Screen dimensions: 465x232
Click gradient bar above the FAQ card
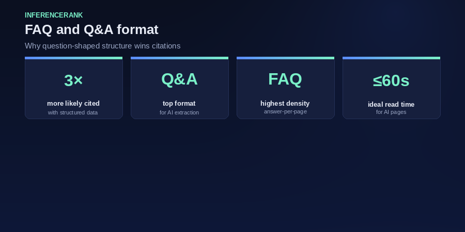(x=285, y=58)
